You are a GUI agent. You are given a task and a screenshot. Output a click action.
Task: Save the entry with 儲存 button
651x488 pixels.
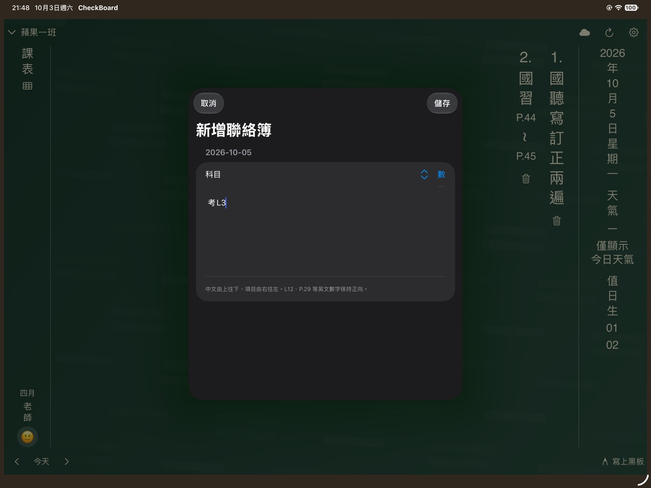(x=442, y=103)
